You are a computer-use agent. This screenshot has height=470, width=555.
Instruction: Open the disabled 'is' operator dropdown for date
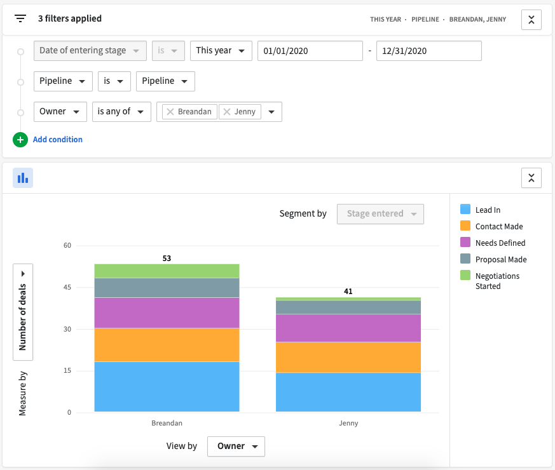(168, 51)
